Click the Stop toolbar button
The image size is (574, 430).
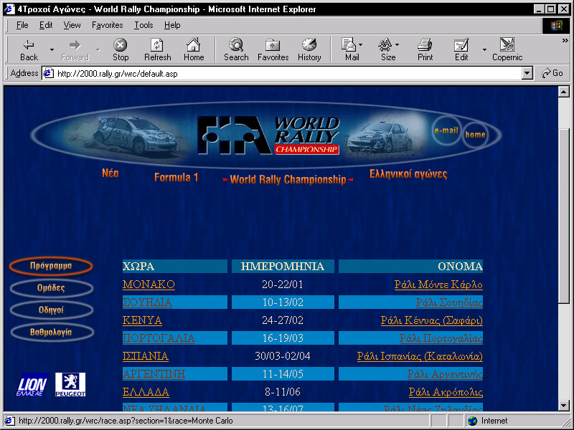coord(120,49)
